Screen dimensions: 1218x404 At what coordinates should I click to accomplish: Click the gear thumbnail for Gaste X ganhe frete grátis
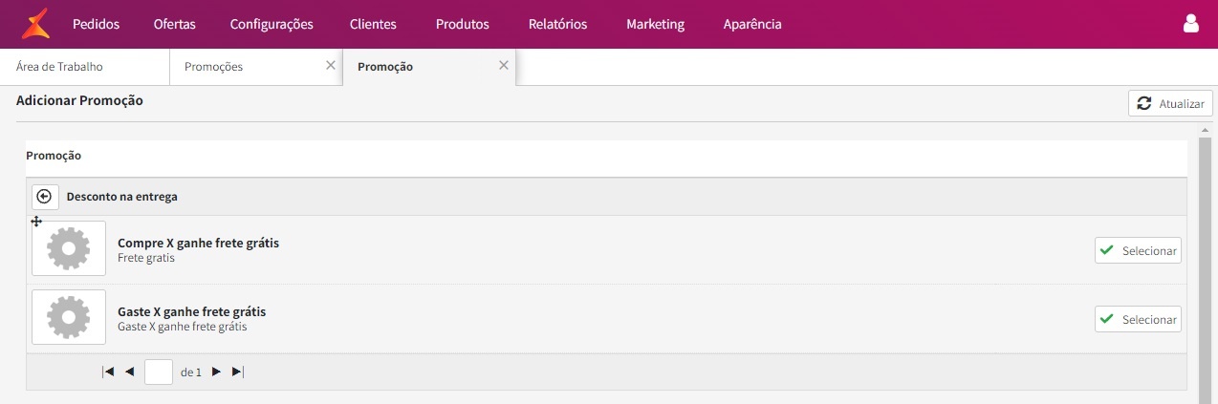(x=69, y=317)
